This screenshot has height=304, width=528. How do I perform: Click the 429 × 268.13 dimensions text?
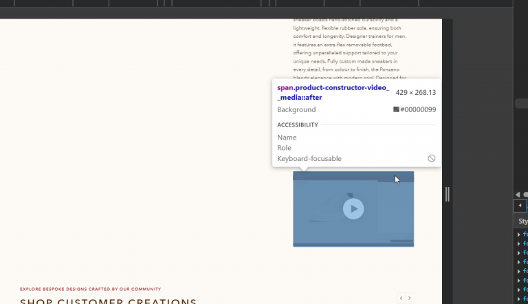click(415, 92)
